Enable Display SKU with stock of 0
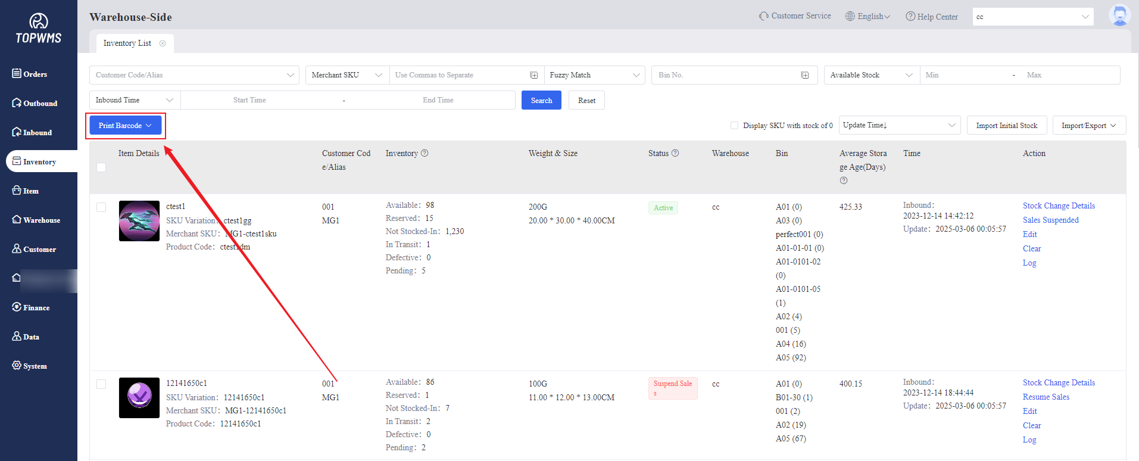 coord(734,126)
